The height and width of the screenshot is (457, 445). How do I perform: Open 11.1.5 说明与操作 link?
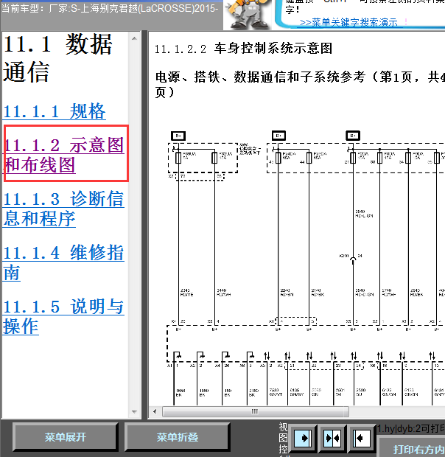point(64,316)
